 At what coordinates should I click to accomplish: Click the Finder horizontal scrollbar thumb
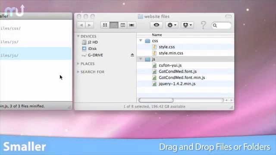click(x=156, y=100)
